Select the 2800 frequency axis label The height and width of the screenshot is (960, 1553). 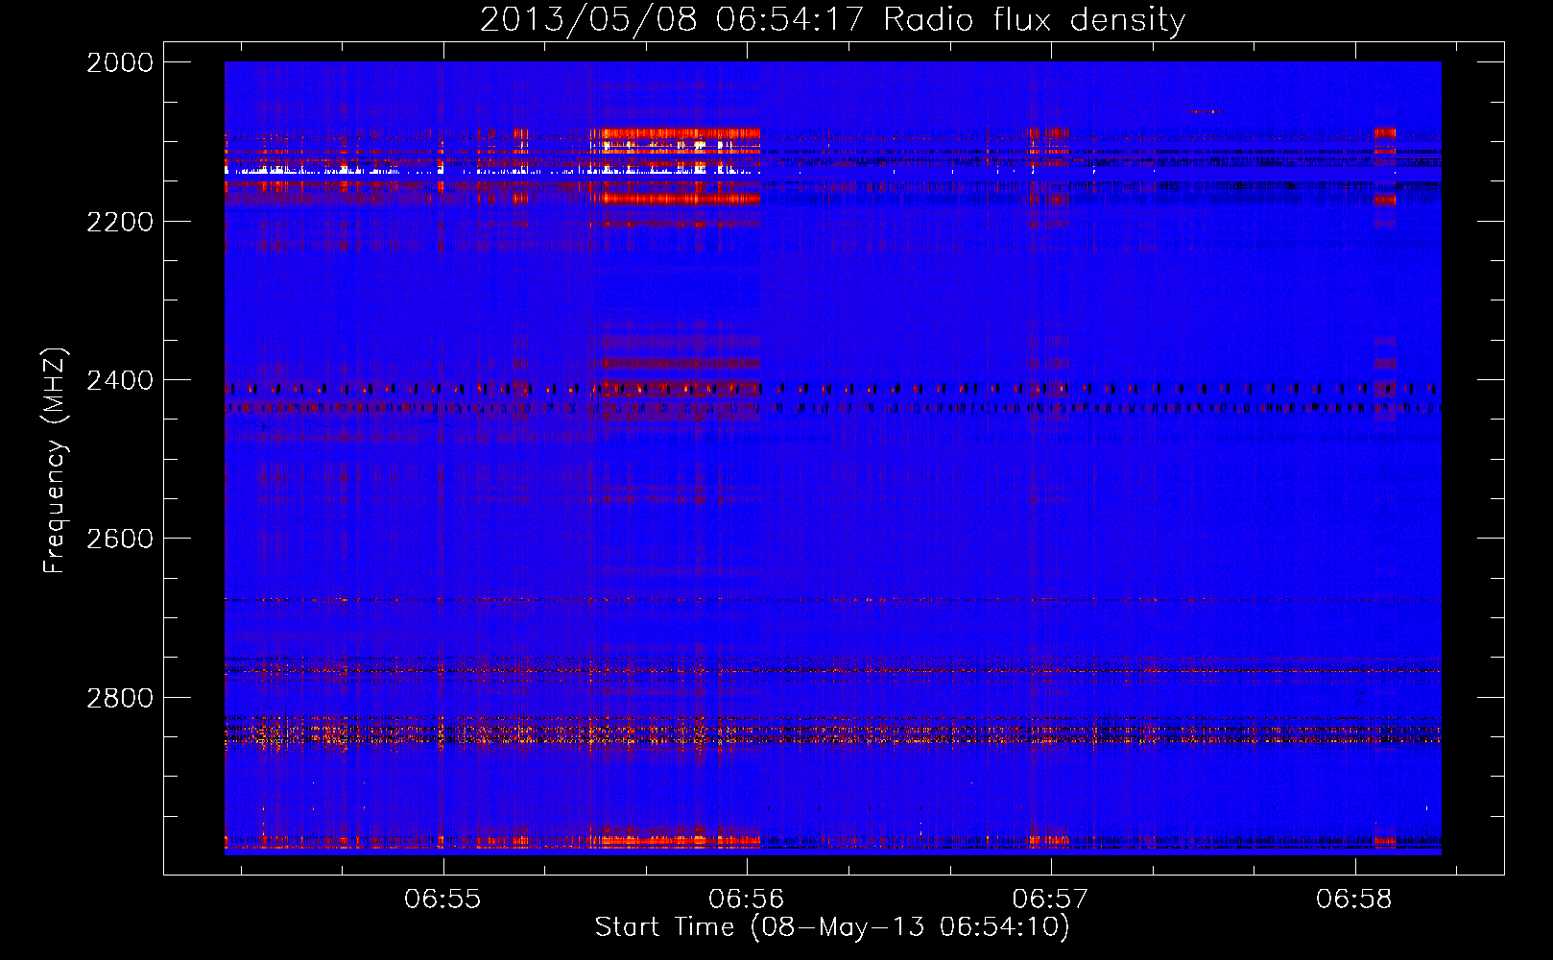pos(120,698)
